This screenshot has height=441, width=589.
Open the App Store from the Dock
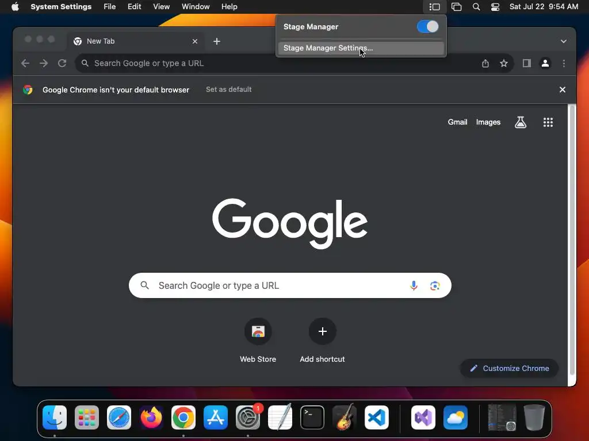point(216,417)
